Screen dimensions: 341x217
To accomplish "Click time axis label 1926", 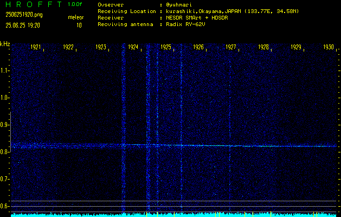I will [x=198, y=47].
